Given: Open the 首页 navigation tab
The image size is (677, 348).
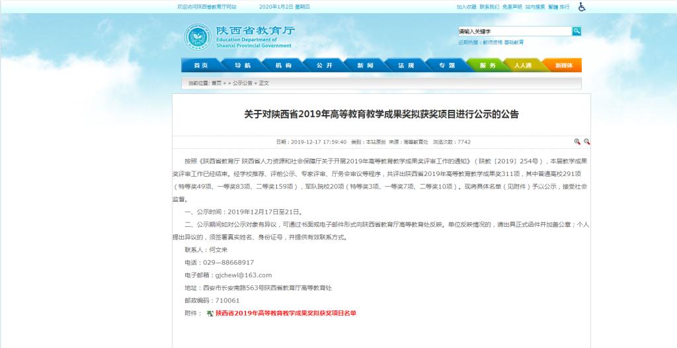Looking at the screenshot, I should click(201, 65).
